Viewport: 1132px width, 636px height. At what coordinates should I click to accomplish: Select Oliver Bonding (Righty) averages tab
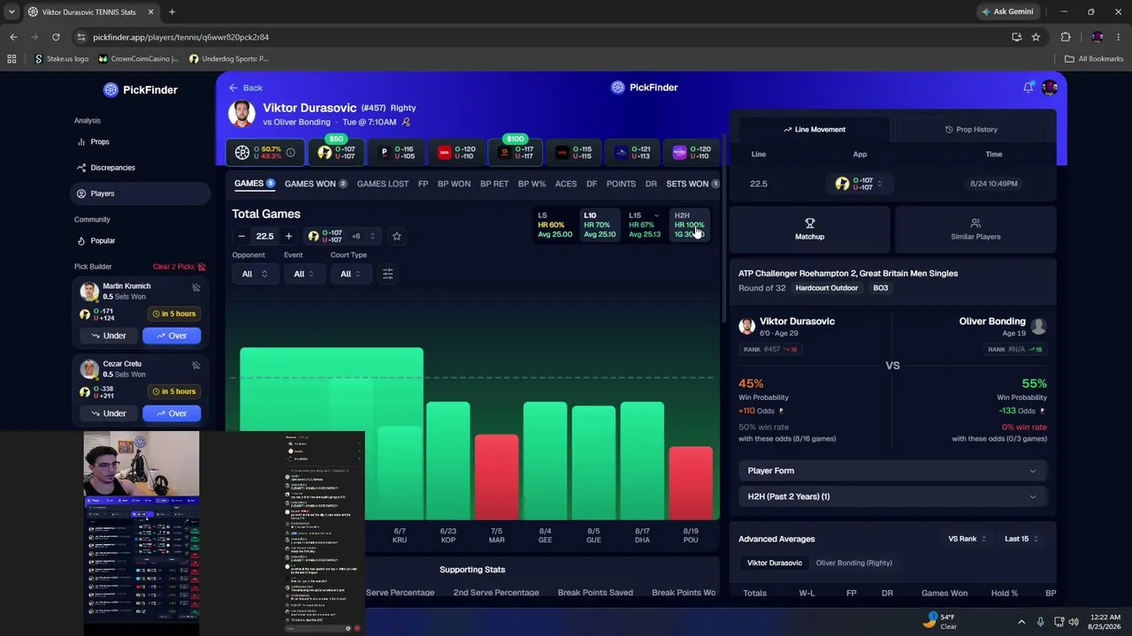[853, 563]
